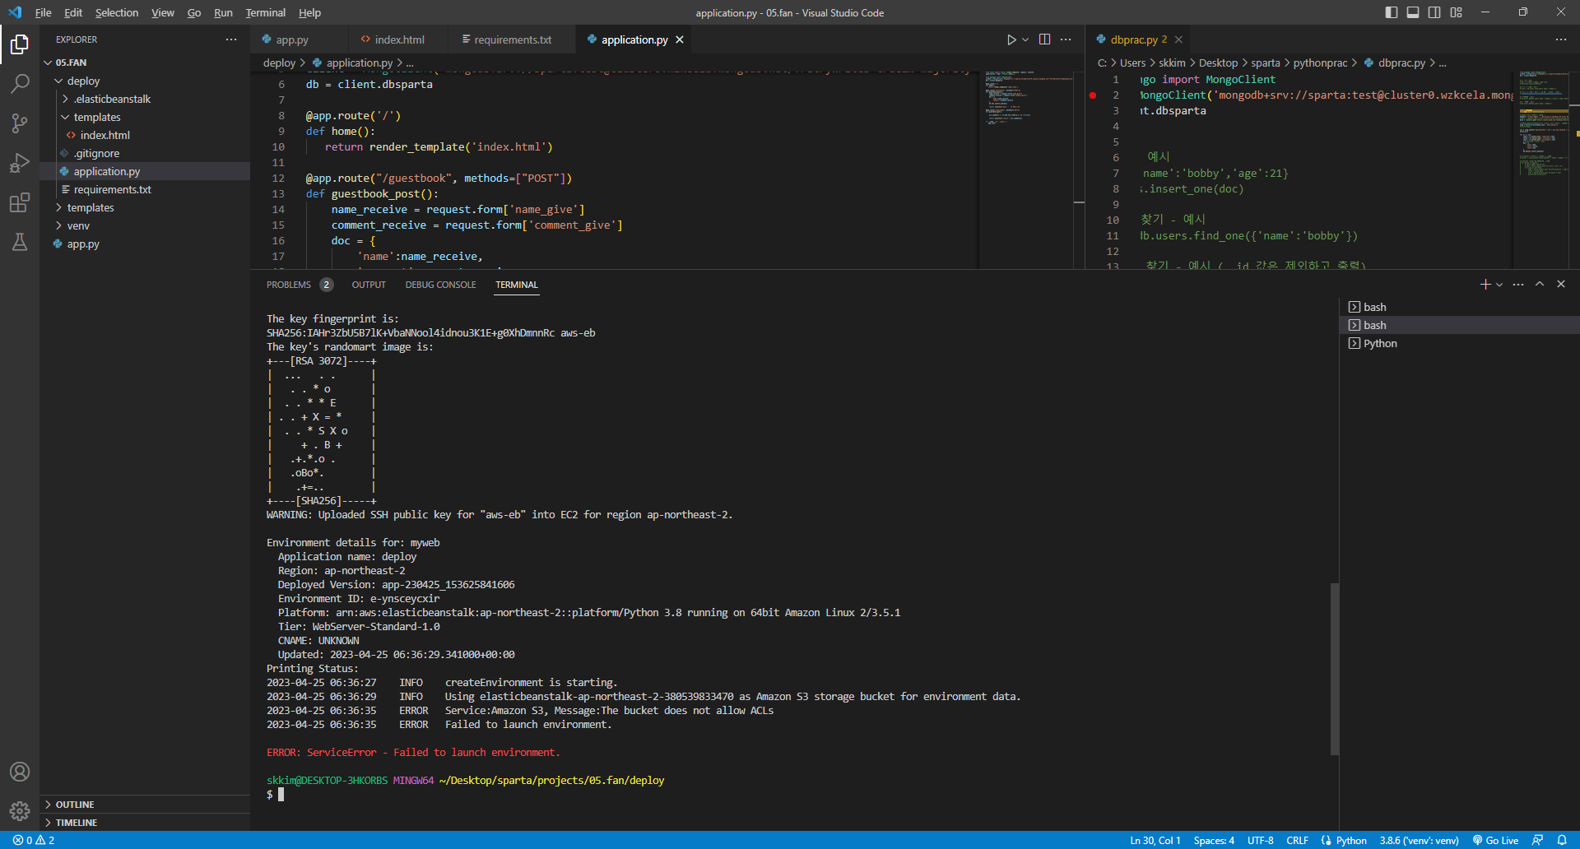Change end of line sequence CRLF
This screenshot has width=1580, height=849.
coord(1297,840)
